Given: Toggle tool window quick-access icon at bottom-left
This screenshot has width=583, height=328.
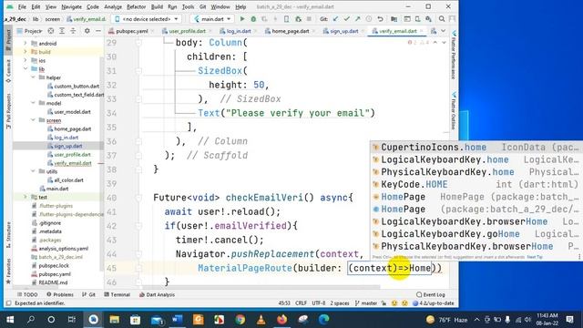Looking at the screenshot, I should pyautogui.click(x=8, y=303).
